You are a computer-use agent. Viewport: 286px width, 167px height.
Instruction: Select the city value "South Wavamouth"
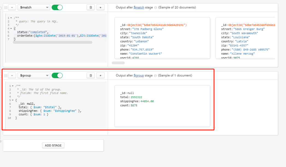coord(244,33)
